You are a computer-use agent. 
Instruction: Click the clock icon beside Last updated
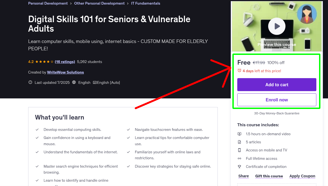(x=30, y=82)
